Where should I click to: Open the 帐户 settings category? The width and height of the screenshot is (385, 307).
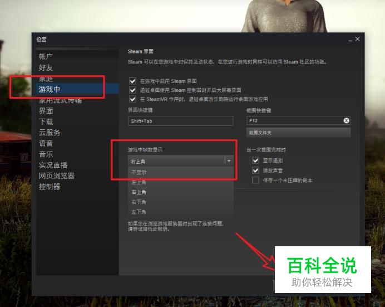pyautogui.click(x=46, y=56)
